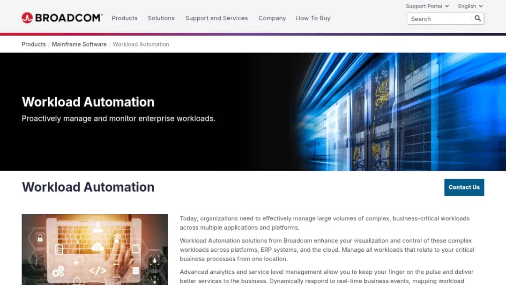Click the Workload Automation section heading

[x=88, y=187]
